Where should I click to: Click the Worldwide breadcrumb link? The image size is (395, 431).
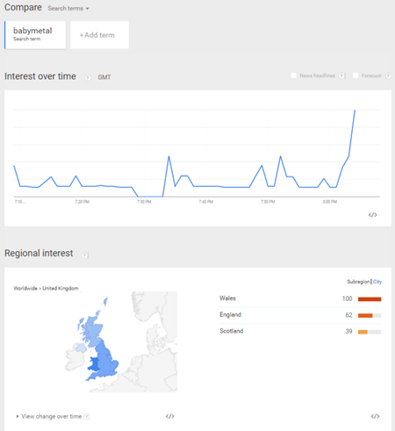pyautogui.click(x=25, y=288)
